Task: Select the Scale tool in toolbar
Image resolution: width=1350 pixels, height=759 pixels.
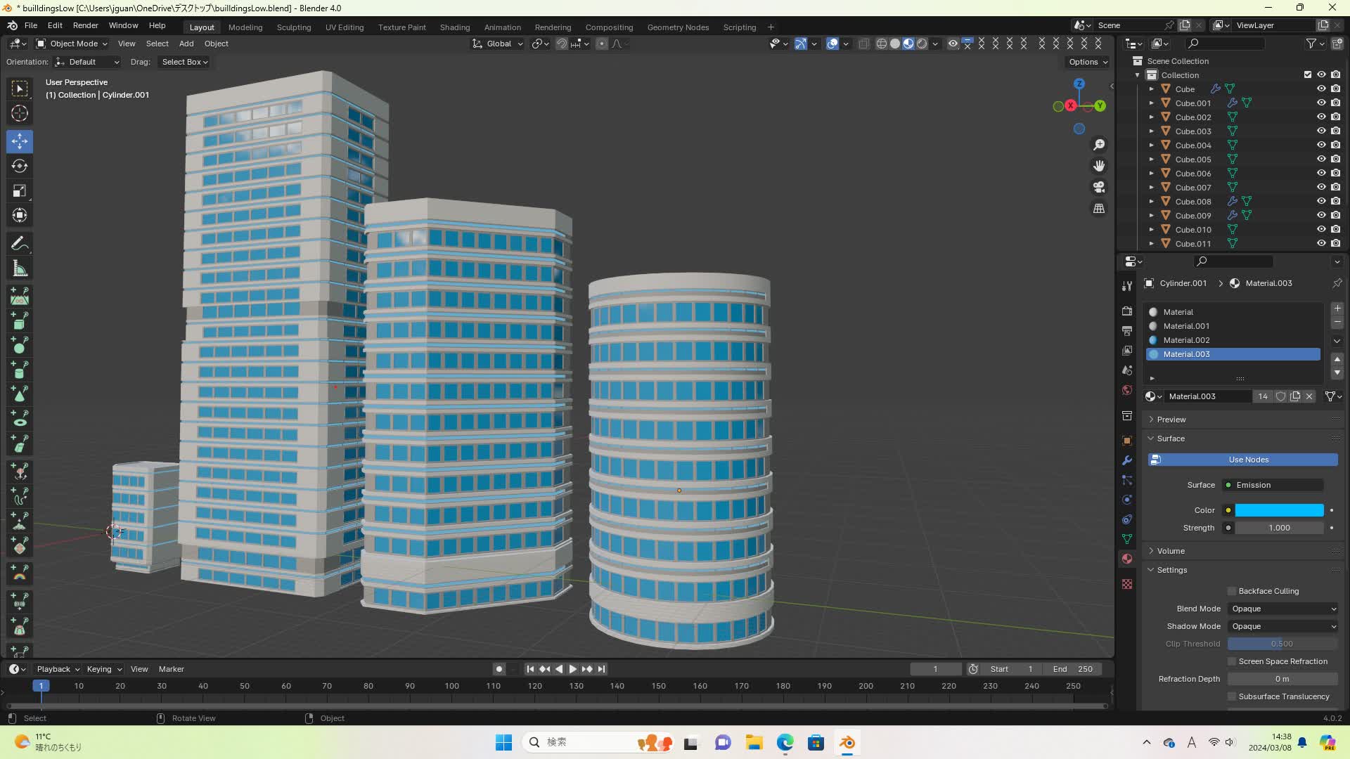Action: 20,191
